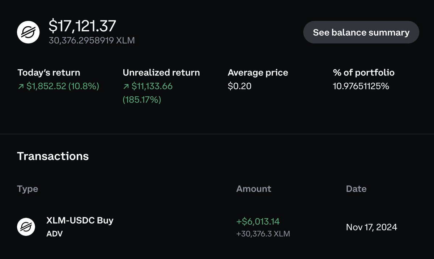Click the Amount column header

coord(254,189)
